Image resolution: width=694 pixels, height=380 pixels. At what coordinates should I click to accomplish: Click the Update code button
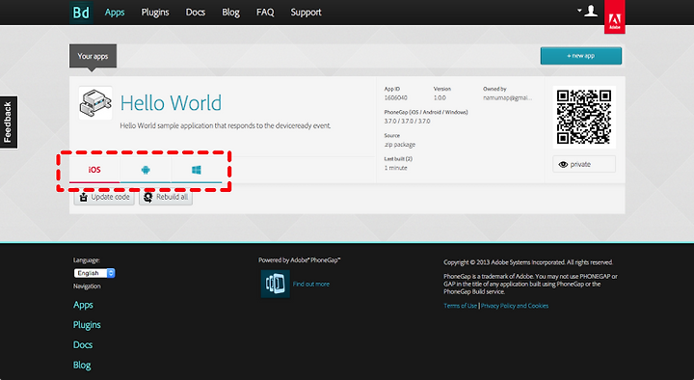click(104, 197)
